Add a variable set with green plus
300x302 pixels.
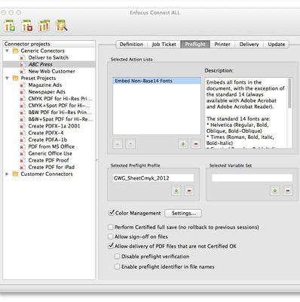[x=274, y=191]
